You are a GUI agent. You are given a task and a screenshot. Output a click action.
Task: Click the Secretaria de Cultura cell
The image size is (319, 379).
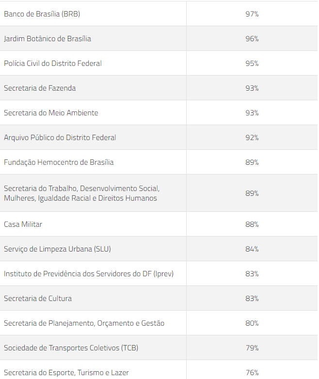pos(93,298)
